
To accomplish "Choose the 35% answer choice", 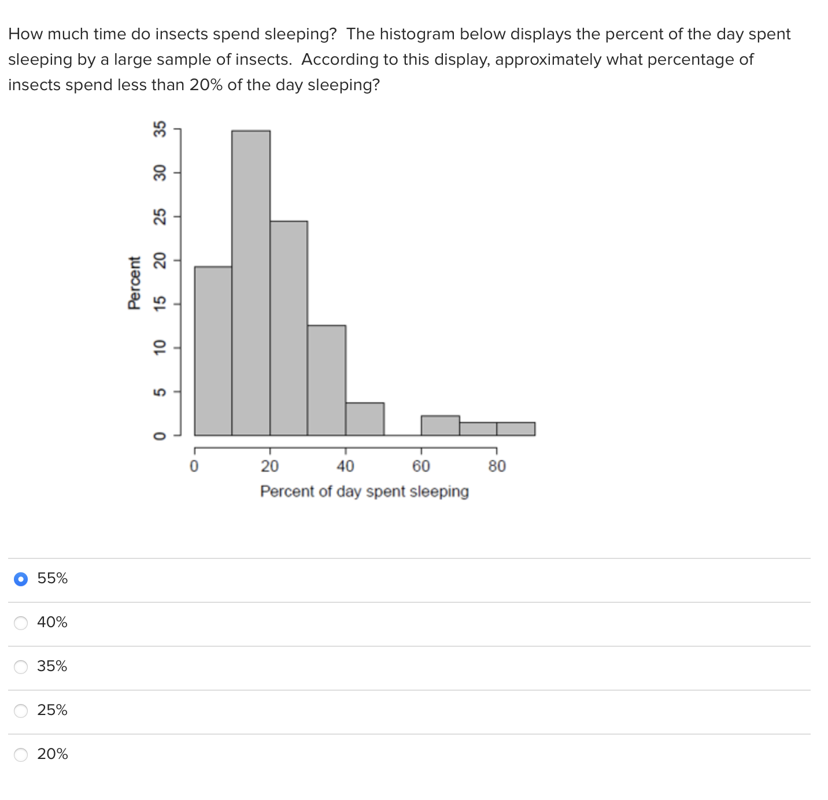I will coord(21,666).
